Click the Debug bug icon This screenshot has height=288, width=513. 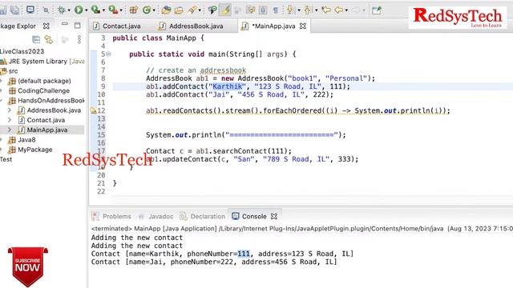tap(61, 10)
